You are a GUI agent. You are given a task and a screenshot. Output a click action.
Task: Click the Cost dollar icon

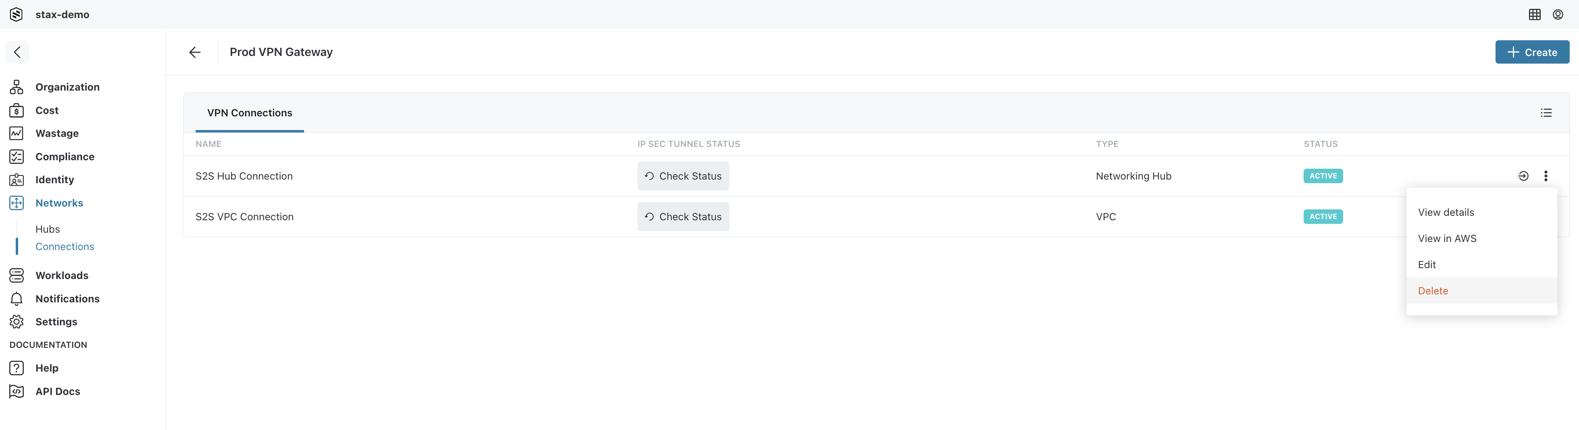(17, 110)
